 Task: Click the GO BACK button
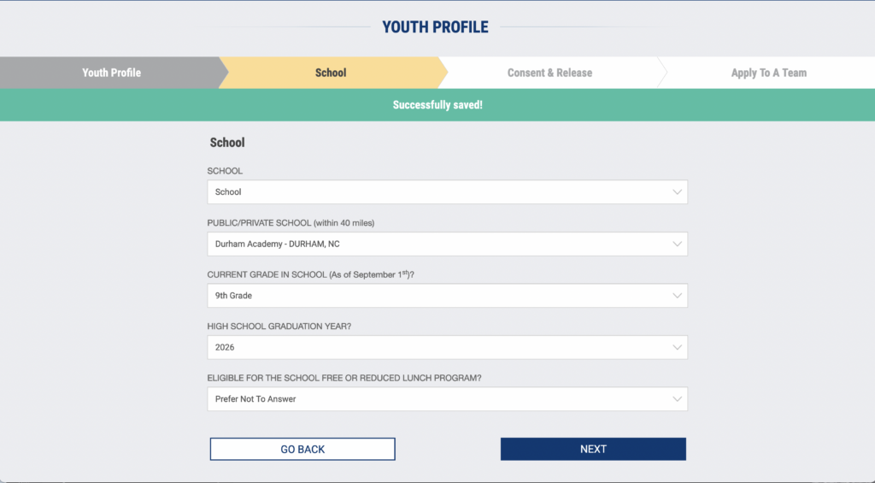pyautogui.click(x=302, y=449)
